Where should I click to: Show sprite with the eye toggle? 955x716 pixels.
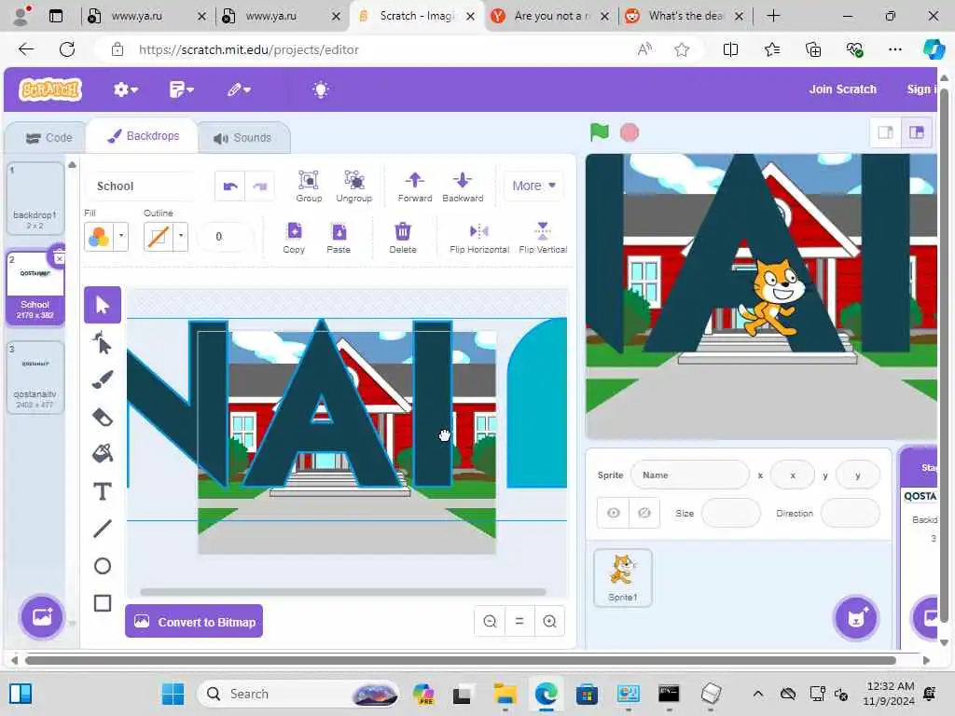[614, 514]
